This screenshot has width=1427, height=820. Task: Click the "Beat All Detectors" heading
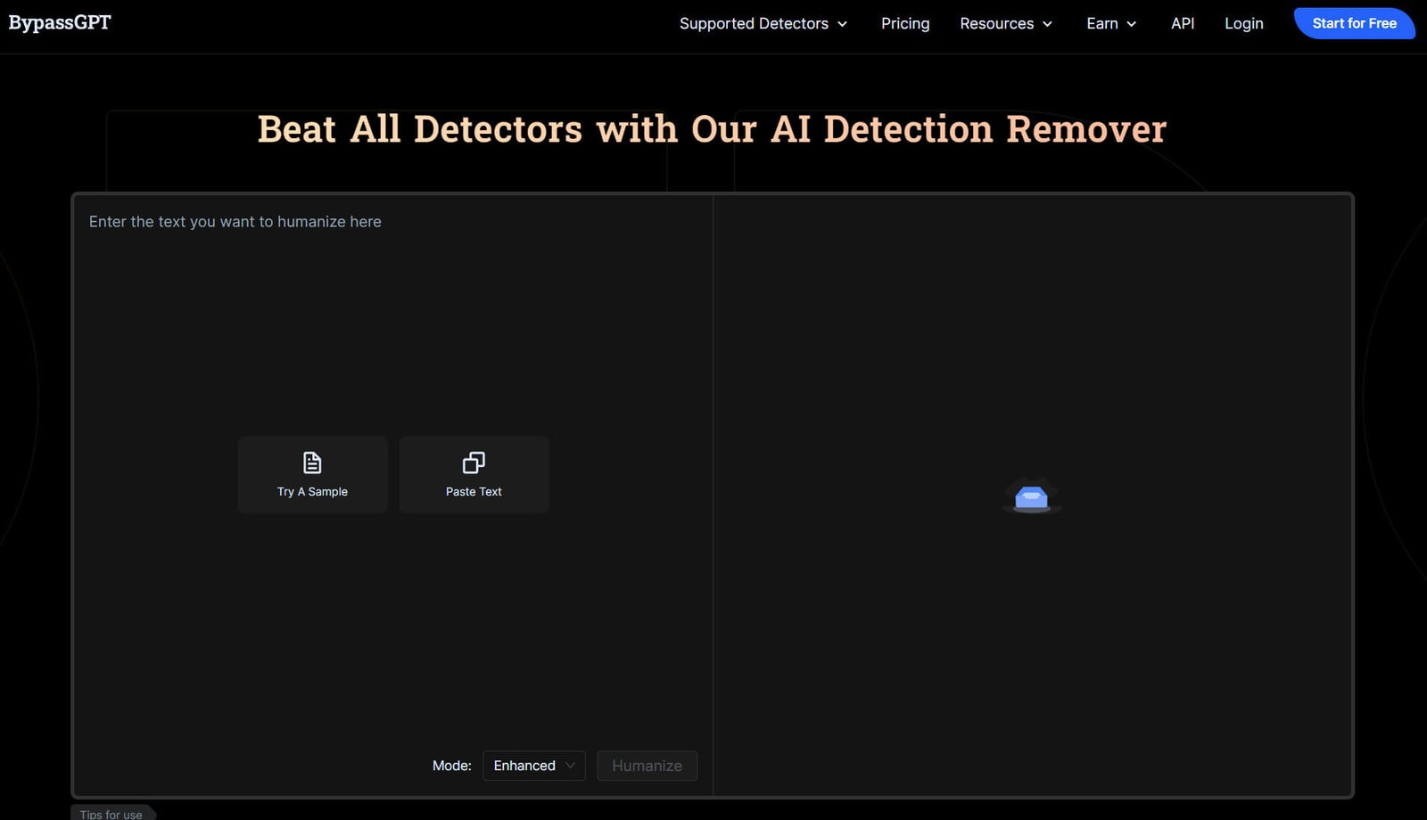[712, 129]
